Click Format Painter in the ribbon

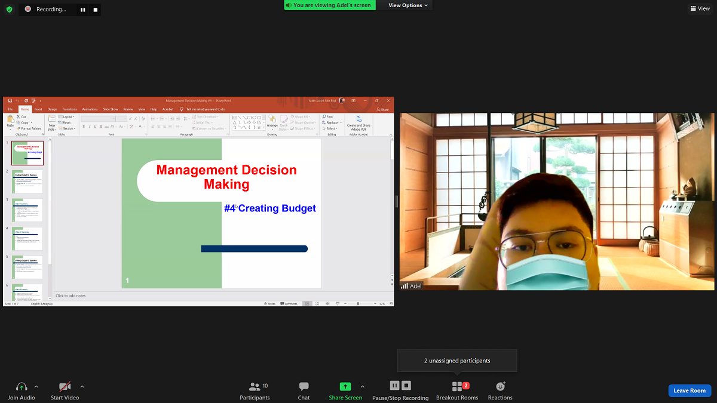click(28, 128)
